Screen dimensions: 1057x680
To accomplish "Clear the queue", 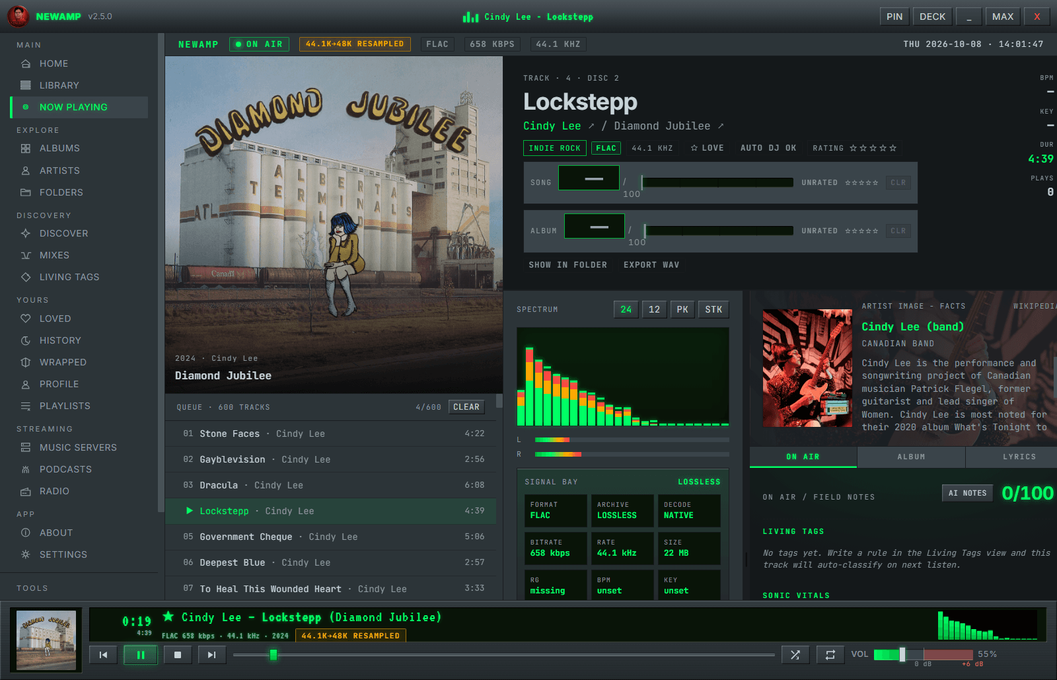I will pyautogui.click(x=466, y=407).
